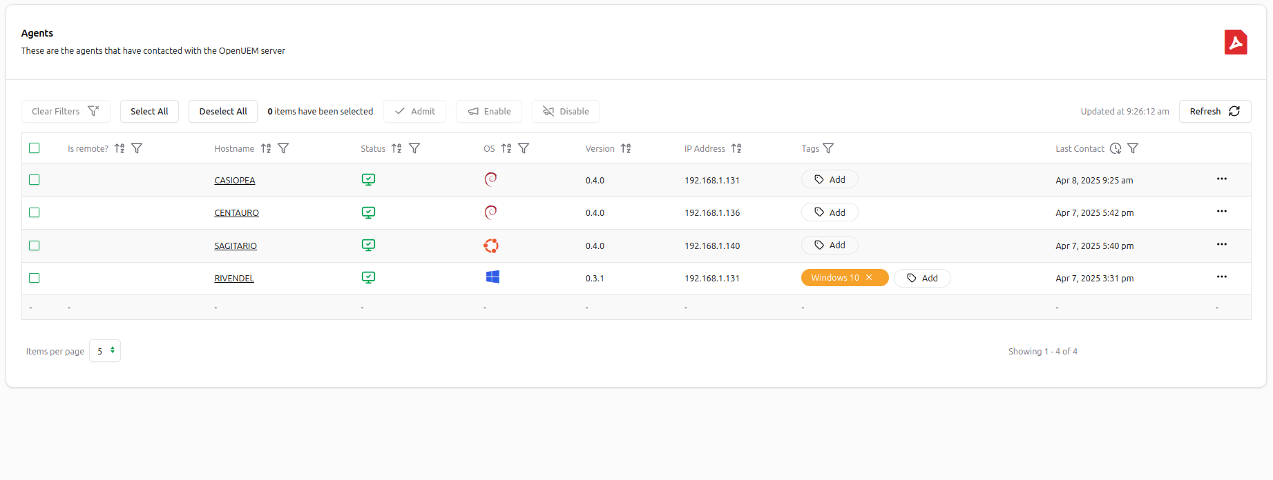
Task: Sort agents by Hostname column
Action: [x=266, y=148]
